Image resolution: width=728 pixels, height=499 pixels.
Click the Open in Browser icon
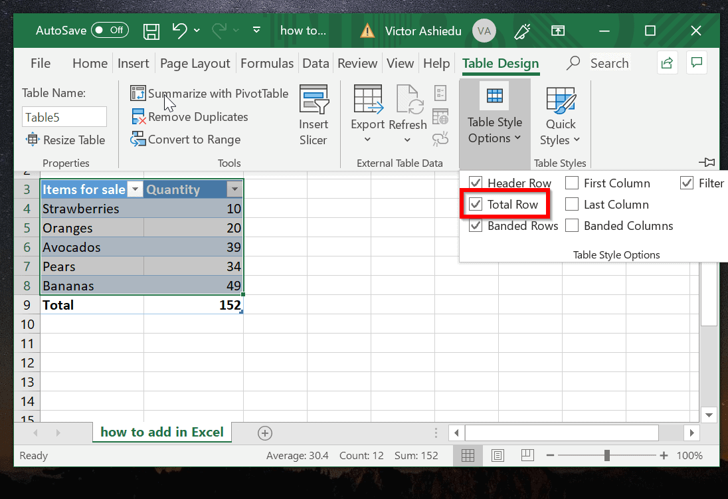[x=440, y=117]
